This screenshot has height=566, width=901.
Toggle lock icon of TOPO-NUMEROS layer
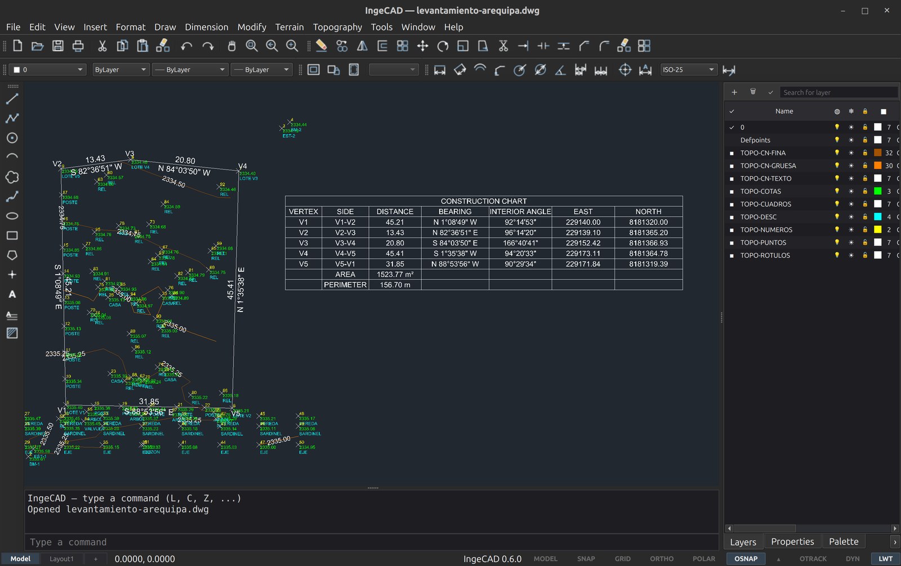865,230
